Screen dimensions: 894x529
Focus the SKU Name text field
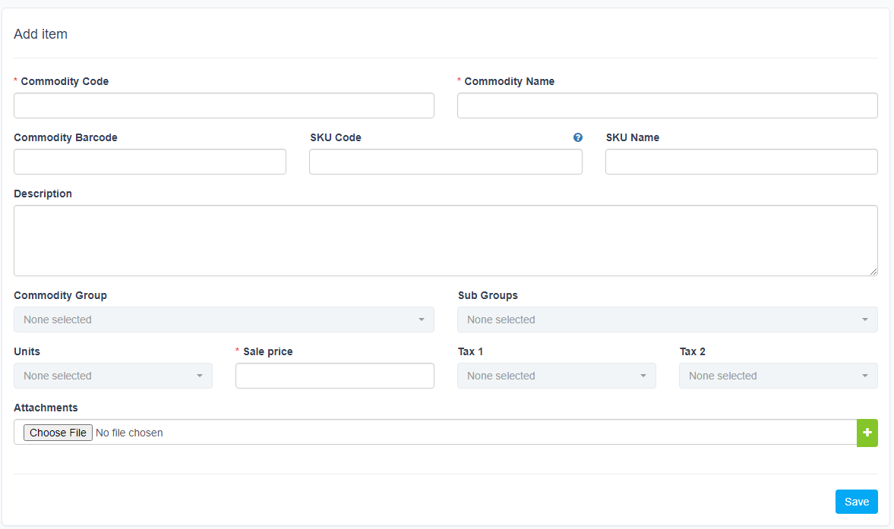coord(741,162)
